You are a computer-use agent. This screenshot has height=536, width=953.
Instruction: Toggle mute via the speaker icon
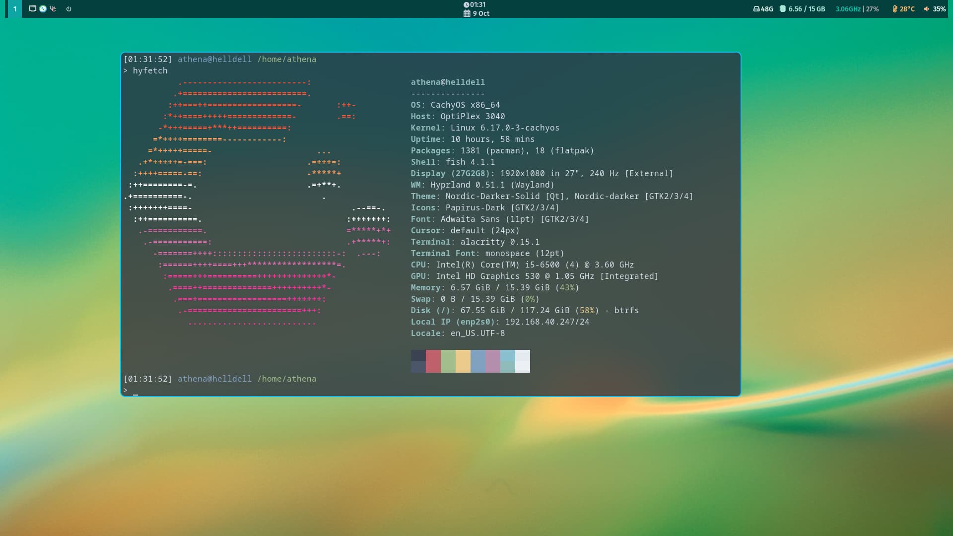[926, 9]
